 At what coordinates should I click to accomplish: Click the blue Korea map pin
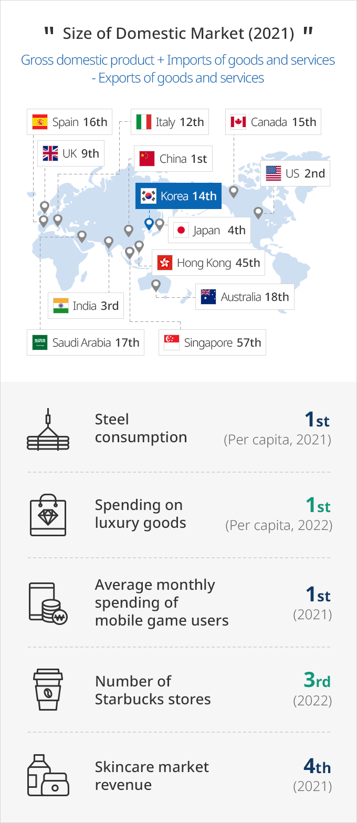click(x=149, y=224)
